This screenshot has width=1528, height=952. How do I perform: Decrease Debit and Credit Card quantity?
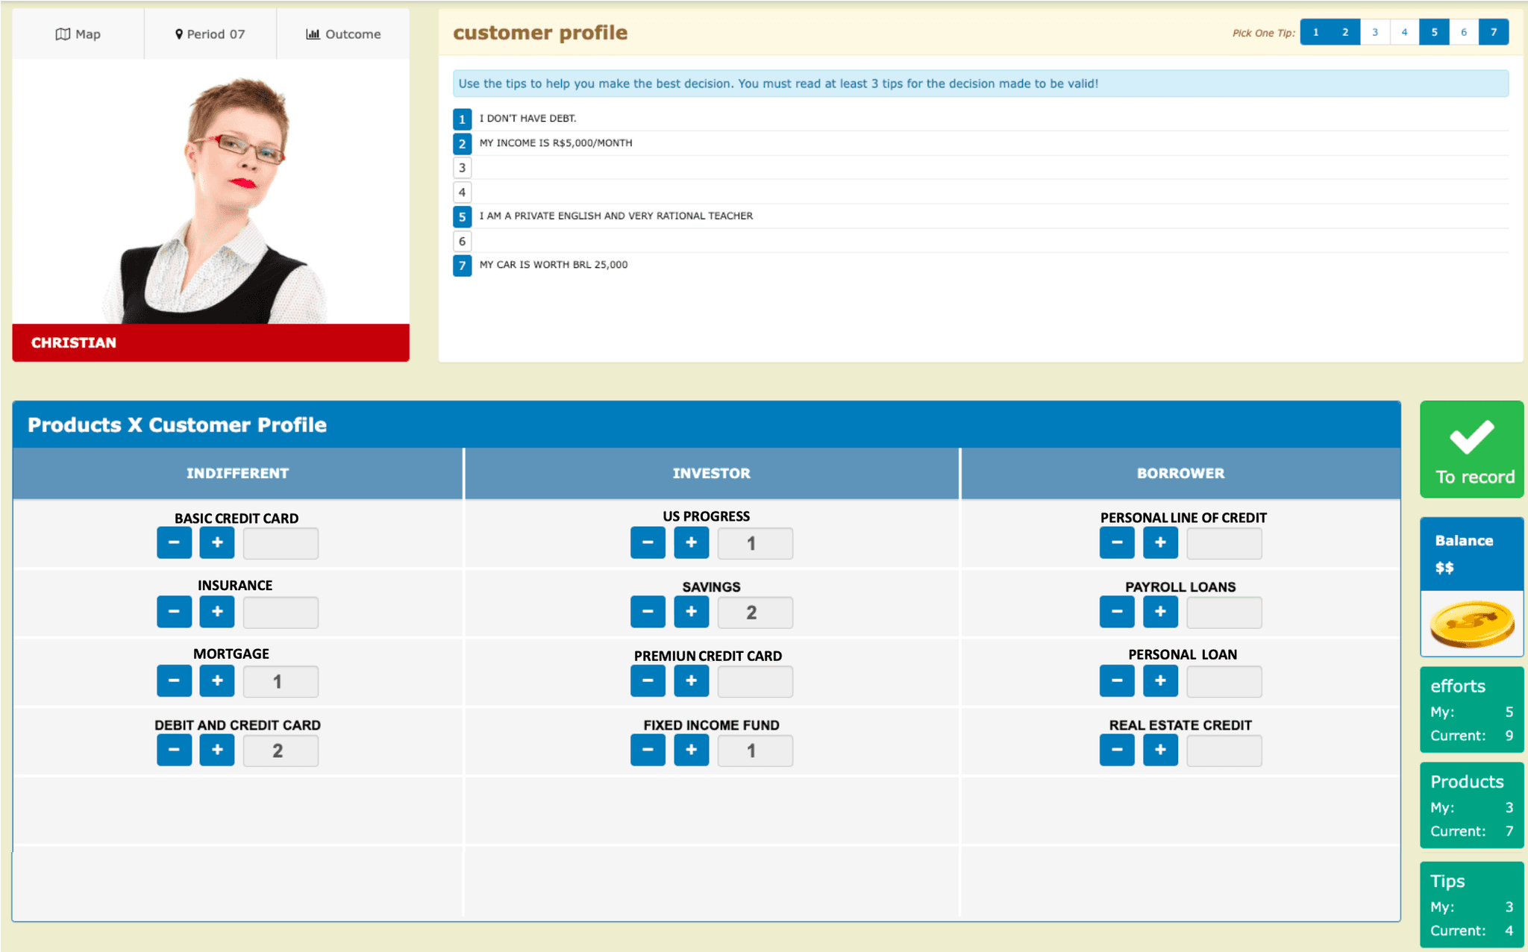click(x=174, y=750)
